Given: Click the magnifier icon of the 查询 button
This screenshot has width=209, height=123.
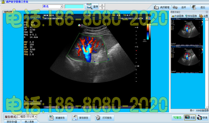Looking at the screenshot, I should [89, 6].
